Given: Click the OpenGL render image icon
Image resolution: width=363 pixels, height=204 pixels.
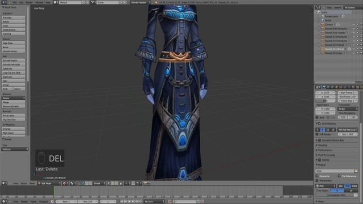Looking at the screenshot, I should click(145, 183).
